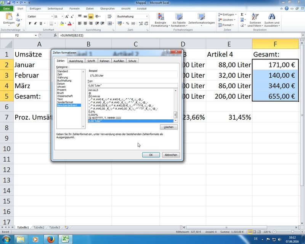Open the Buchhaltung number format dropdown

[x=147, y=17]
